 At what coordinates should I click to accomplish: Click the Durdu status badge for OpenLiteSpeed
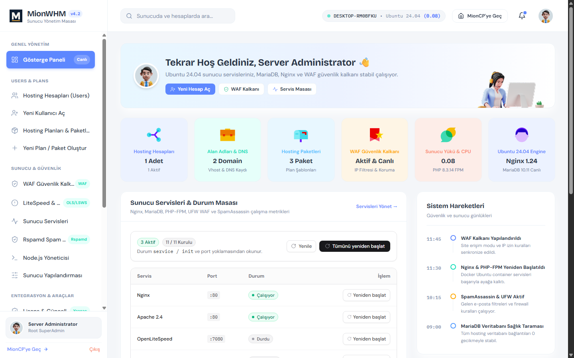(261, 339)
